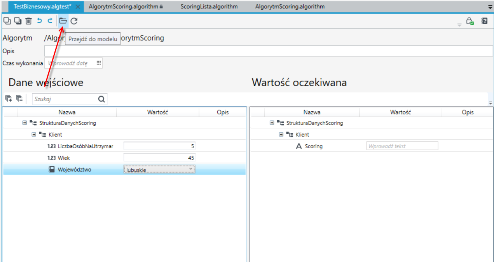Close the TestBiznesowy.algtest tab
The image size is (494, 262).
pos(78,7)
